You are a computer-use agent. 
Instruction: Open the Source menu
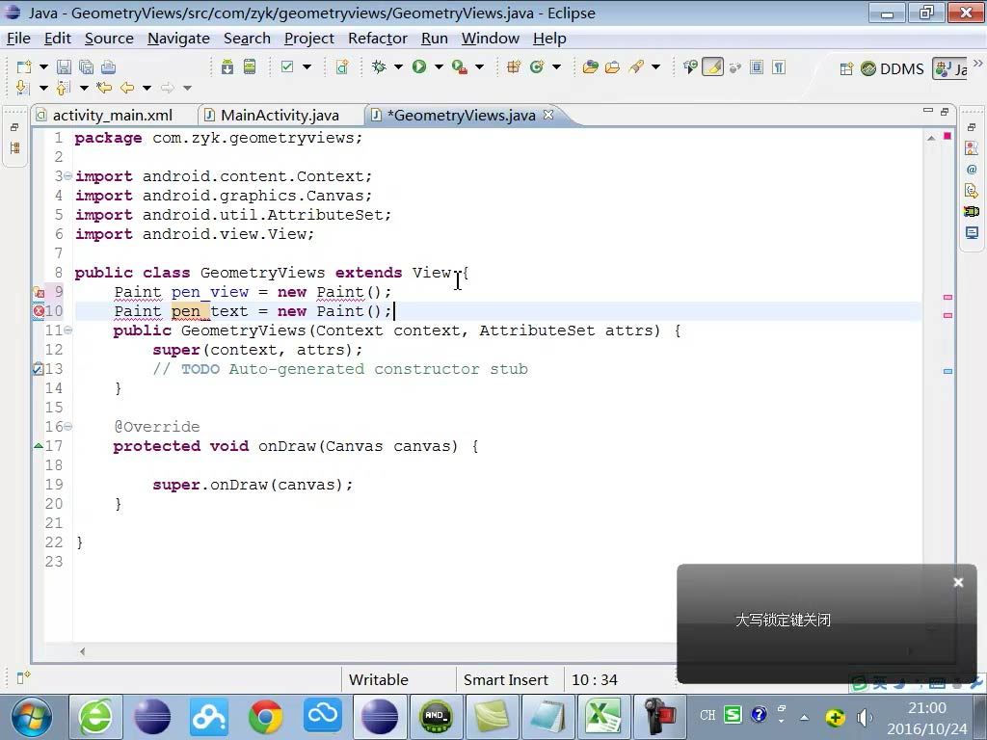click(x=109, y=39)
